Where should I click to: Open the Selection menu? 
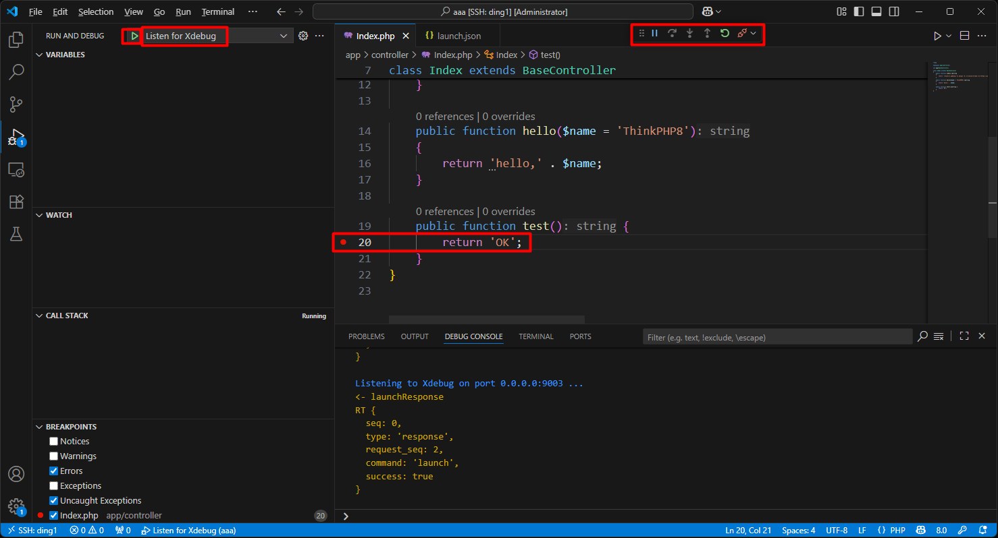click(x=96, y=11)
